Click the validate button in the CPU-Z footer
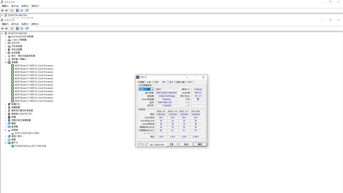Screen dimensions: 343x193 coord(186,144)
